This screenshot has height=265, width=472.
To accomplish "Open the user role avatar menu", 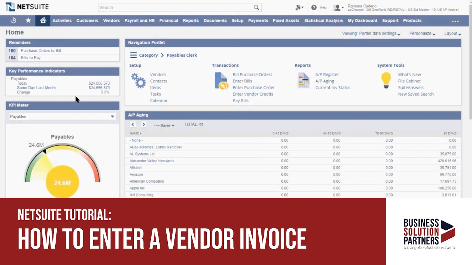I will (338, 7).
